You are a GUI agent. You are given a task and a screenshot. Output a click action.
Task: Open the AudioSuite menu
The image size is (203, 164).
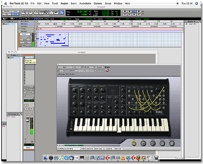point(85,4)
